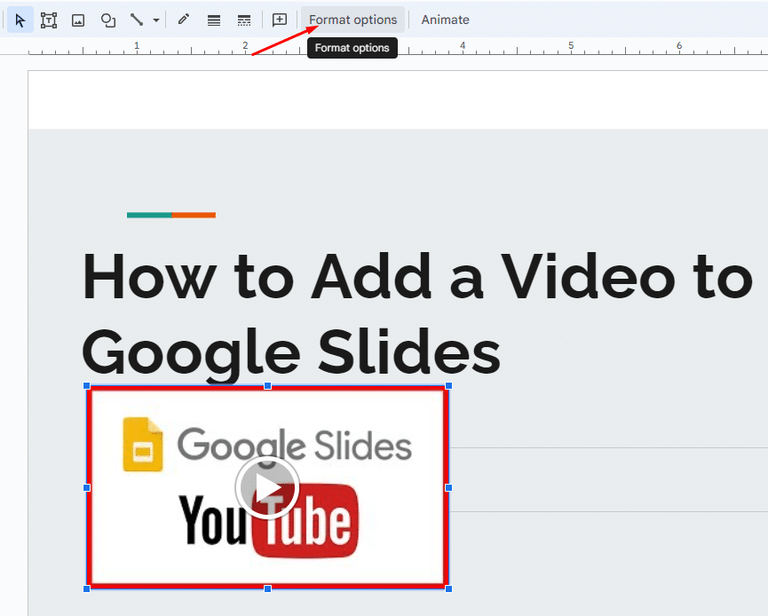
Task: Add a comment with the plus icon
Action: click(279, 20)
